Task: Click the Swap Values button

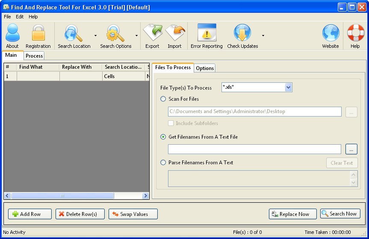Action: point(133,214)
